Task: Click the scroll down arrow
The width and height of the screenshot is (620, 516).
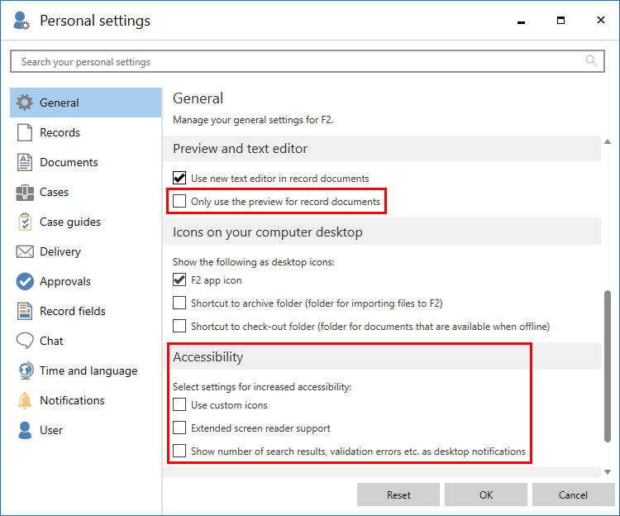Action: pyautogui.click(x=608, y=471)
